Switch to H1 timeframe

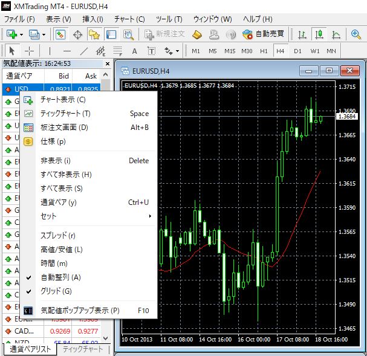[x=264, y=51]
